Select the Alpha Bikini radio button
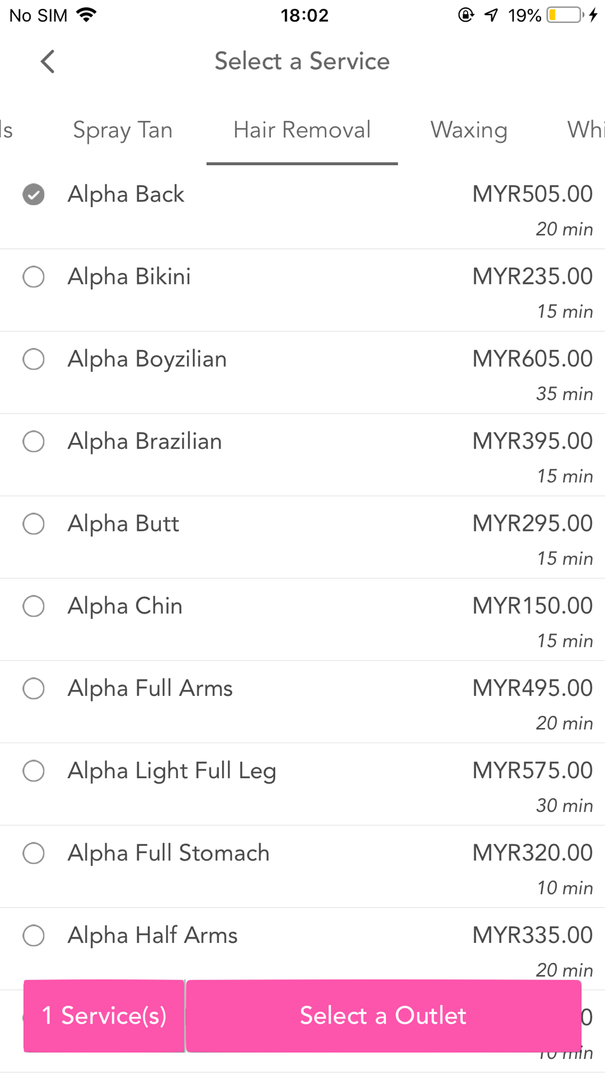This screenshot has width=605, height=1076. 33,277
